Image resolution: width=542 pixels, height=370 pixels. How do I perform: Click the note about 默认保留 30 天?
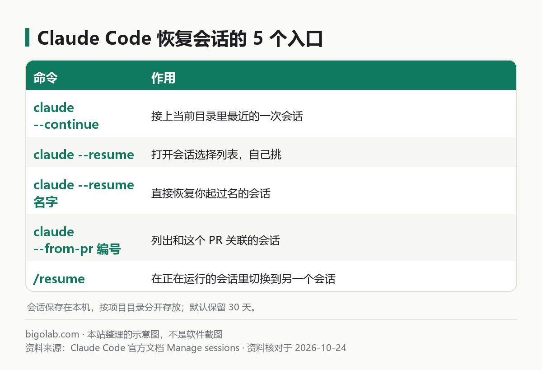pos(142,308)
